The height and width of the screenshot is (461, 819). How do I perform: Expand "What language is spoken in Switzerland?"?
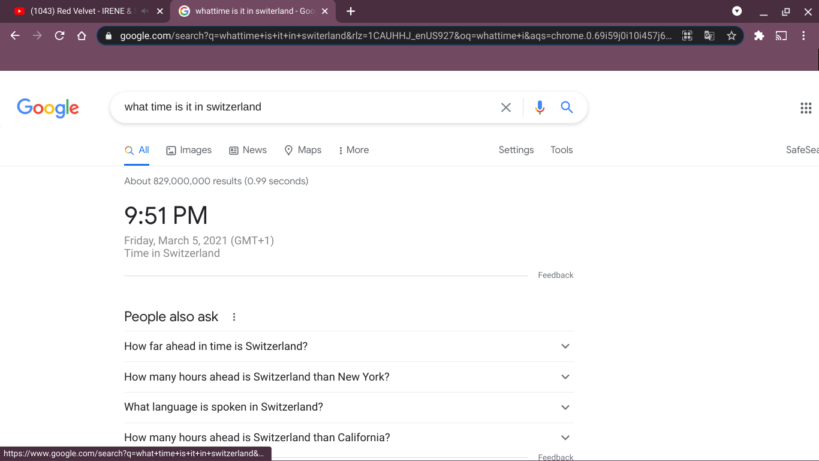[349, 407]
